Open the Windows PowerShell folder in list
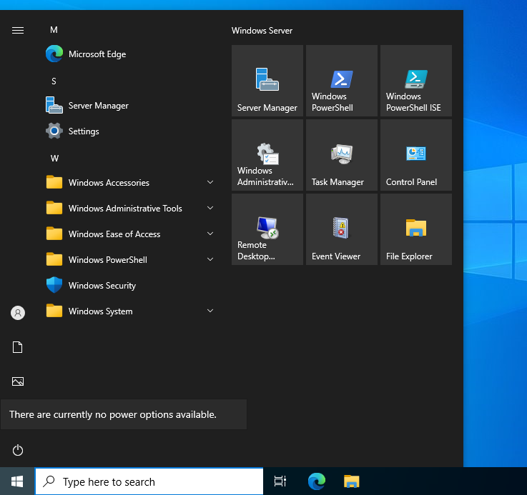This screenshot has width=527, height=495. click(x=129, y=259)
